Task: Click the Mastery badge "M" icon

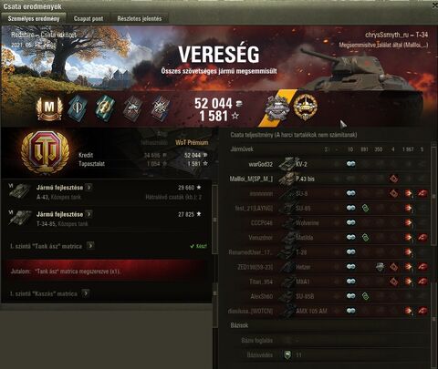Action: [49, 108]
